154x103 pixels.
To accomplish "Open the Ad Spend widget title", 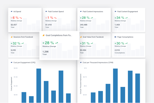I will click(x=17, y=12).
